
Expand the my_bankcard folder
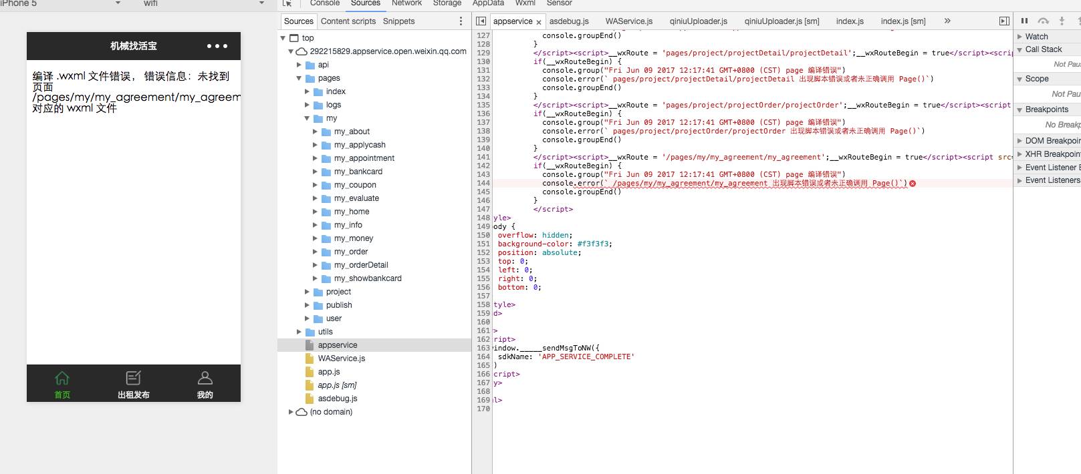(315, 172)
